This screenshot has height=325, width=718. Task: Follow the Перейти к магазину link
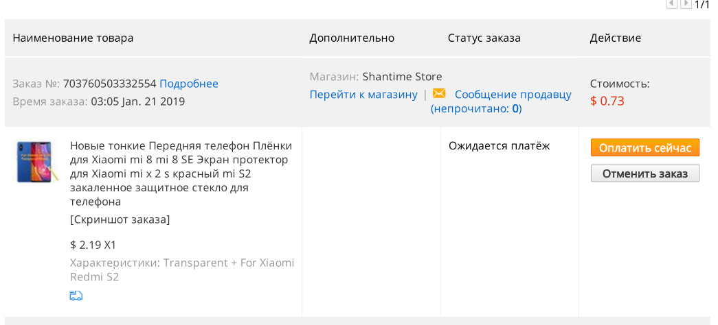pos(363,95)
